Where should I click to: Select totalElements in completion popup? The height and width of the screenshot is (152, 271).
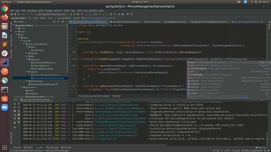(229, 68)
